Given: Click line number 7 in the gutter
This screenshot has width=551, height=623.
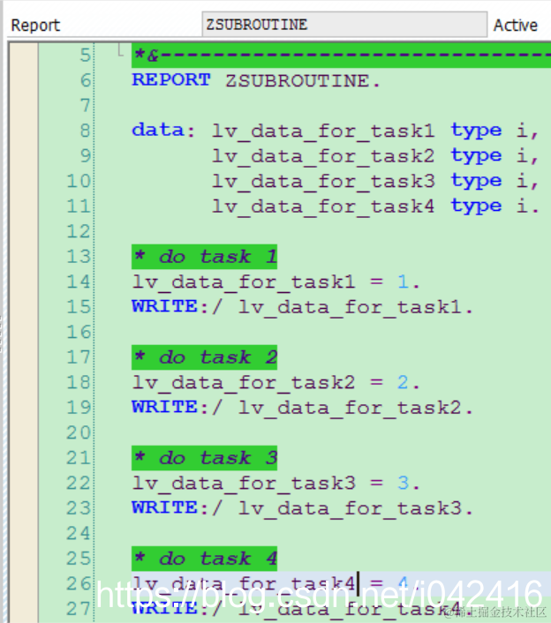Looking at the screenshot, I should click(x=85, y=106).
